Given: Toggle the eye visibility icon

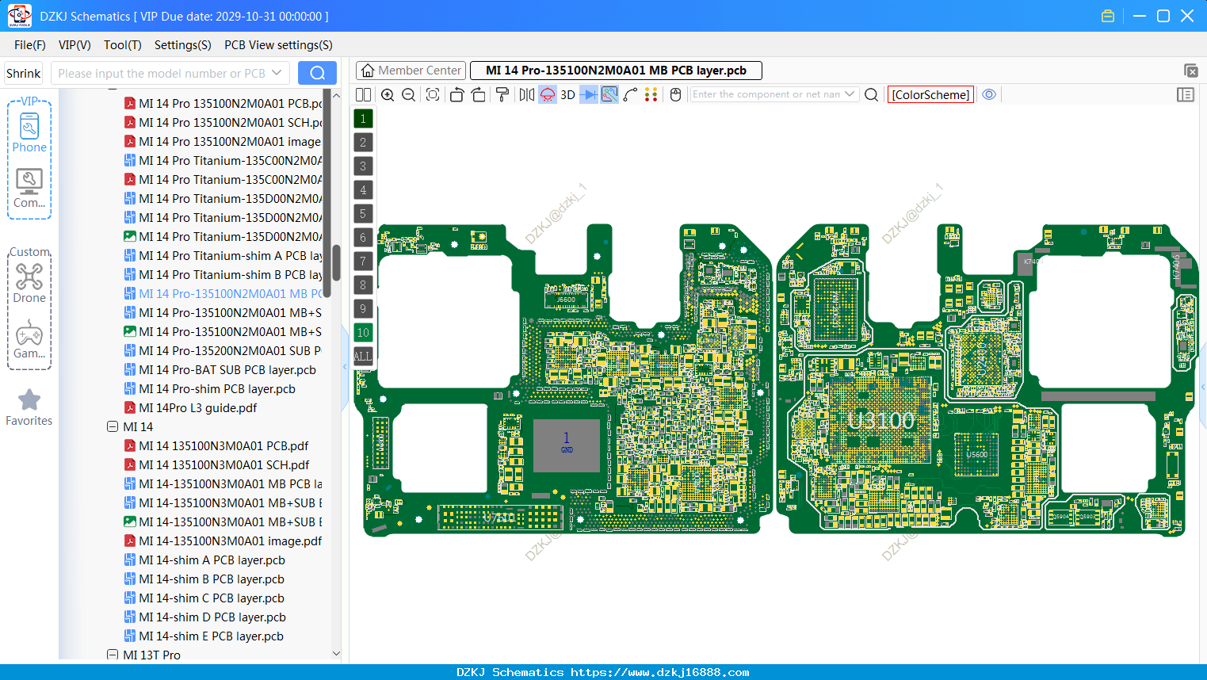Looking at the screenshot, I should 989,94.
